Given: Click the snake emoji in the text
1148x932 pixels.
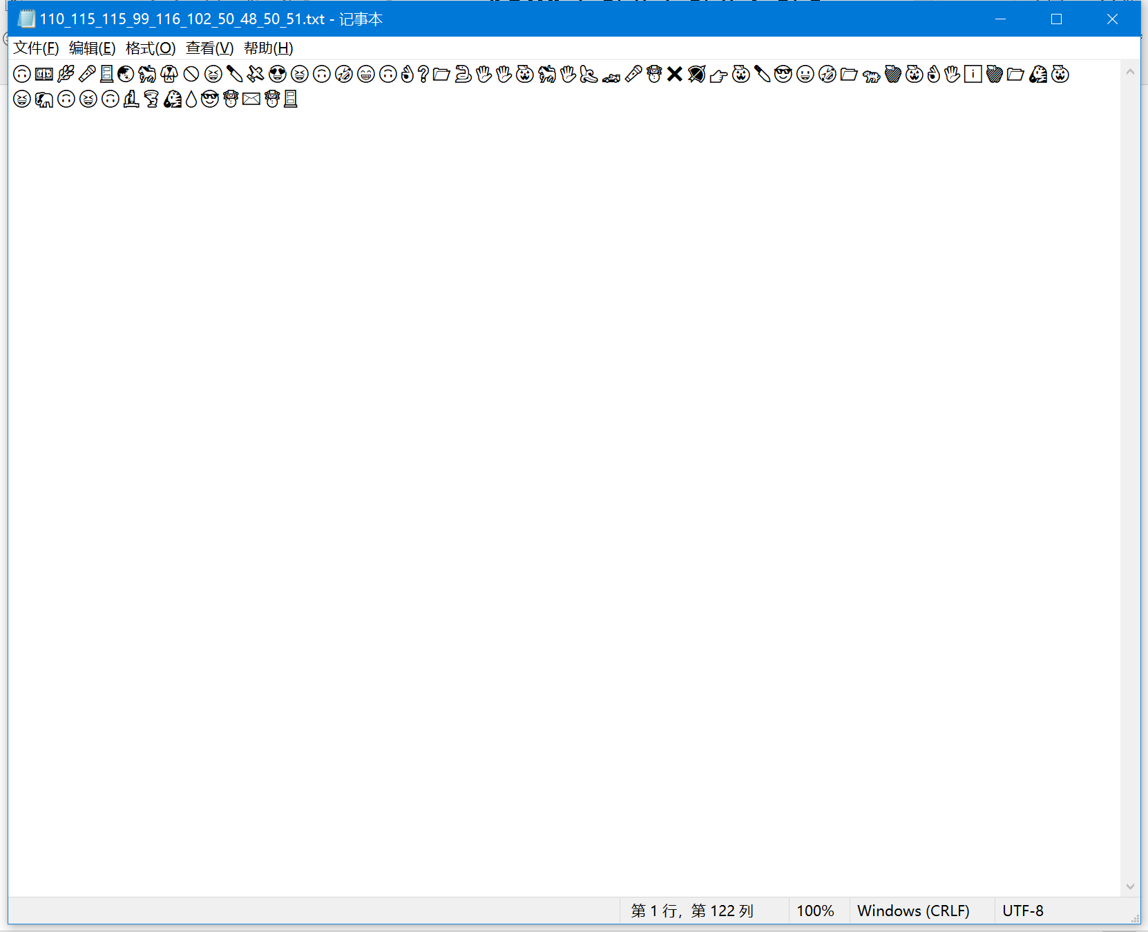Looking at the screenshot, I should pos(465,74).
